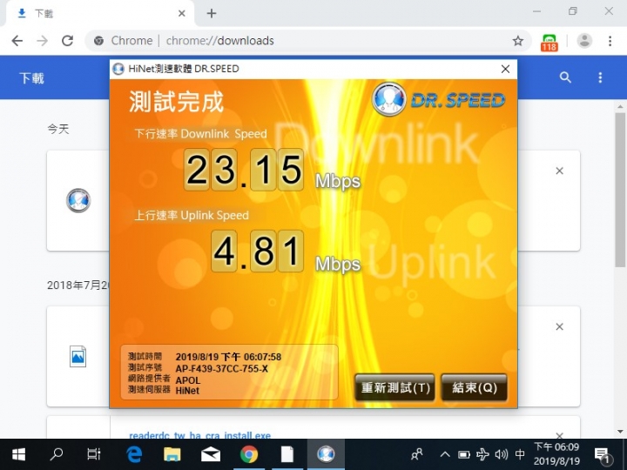627x470 pixels.
Task: Click the 23.15 downlink speed value
Action: 244,170
